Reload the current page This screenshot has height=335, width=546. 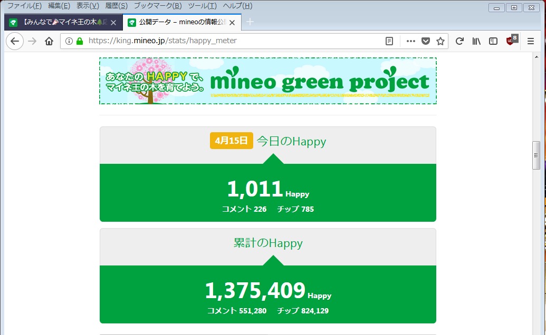(459, 41)
